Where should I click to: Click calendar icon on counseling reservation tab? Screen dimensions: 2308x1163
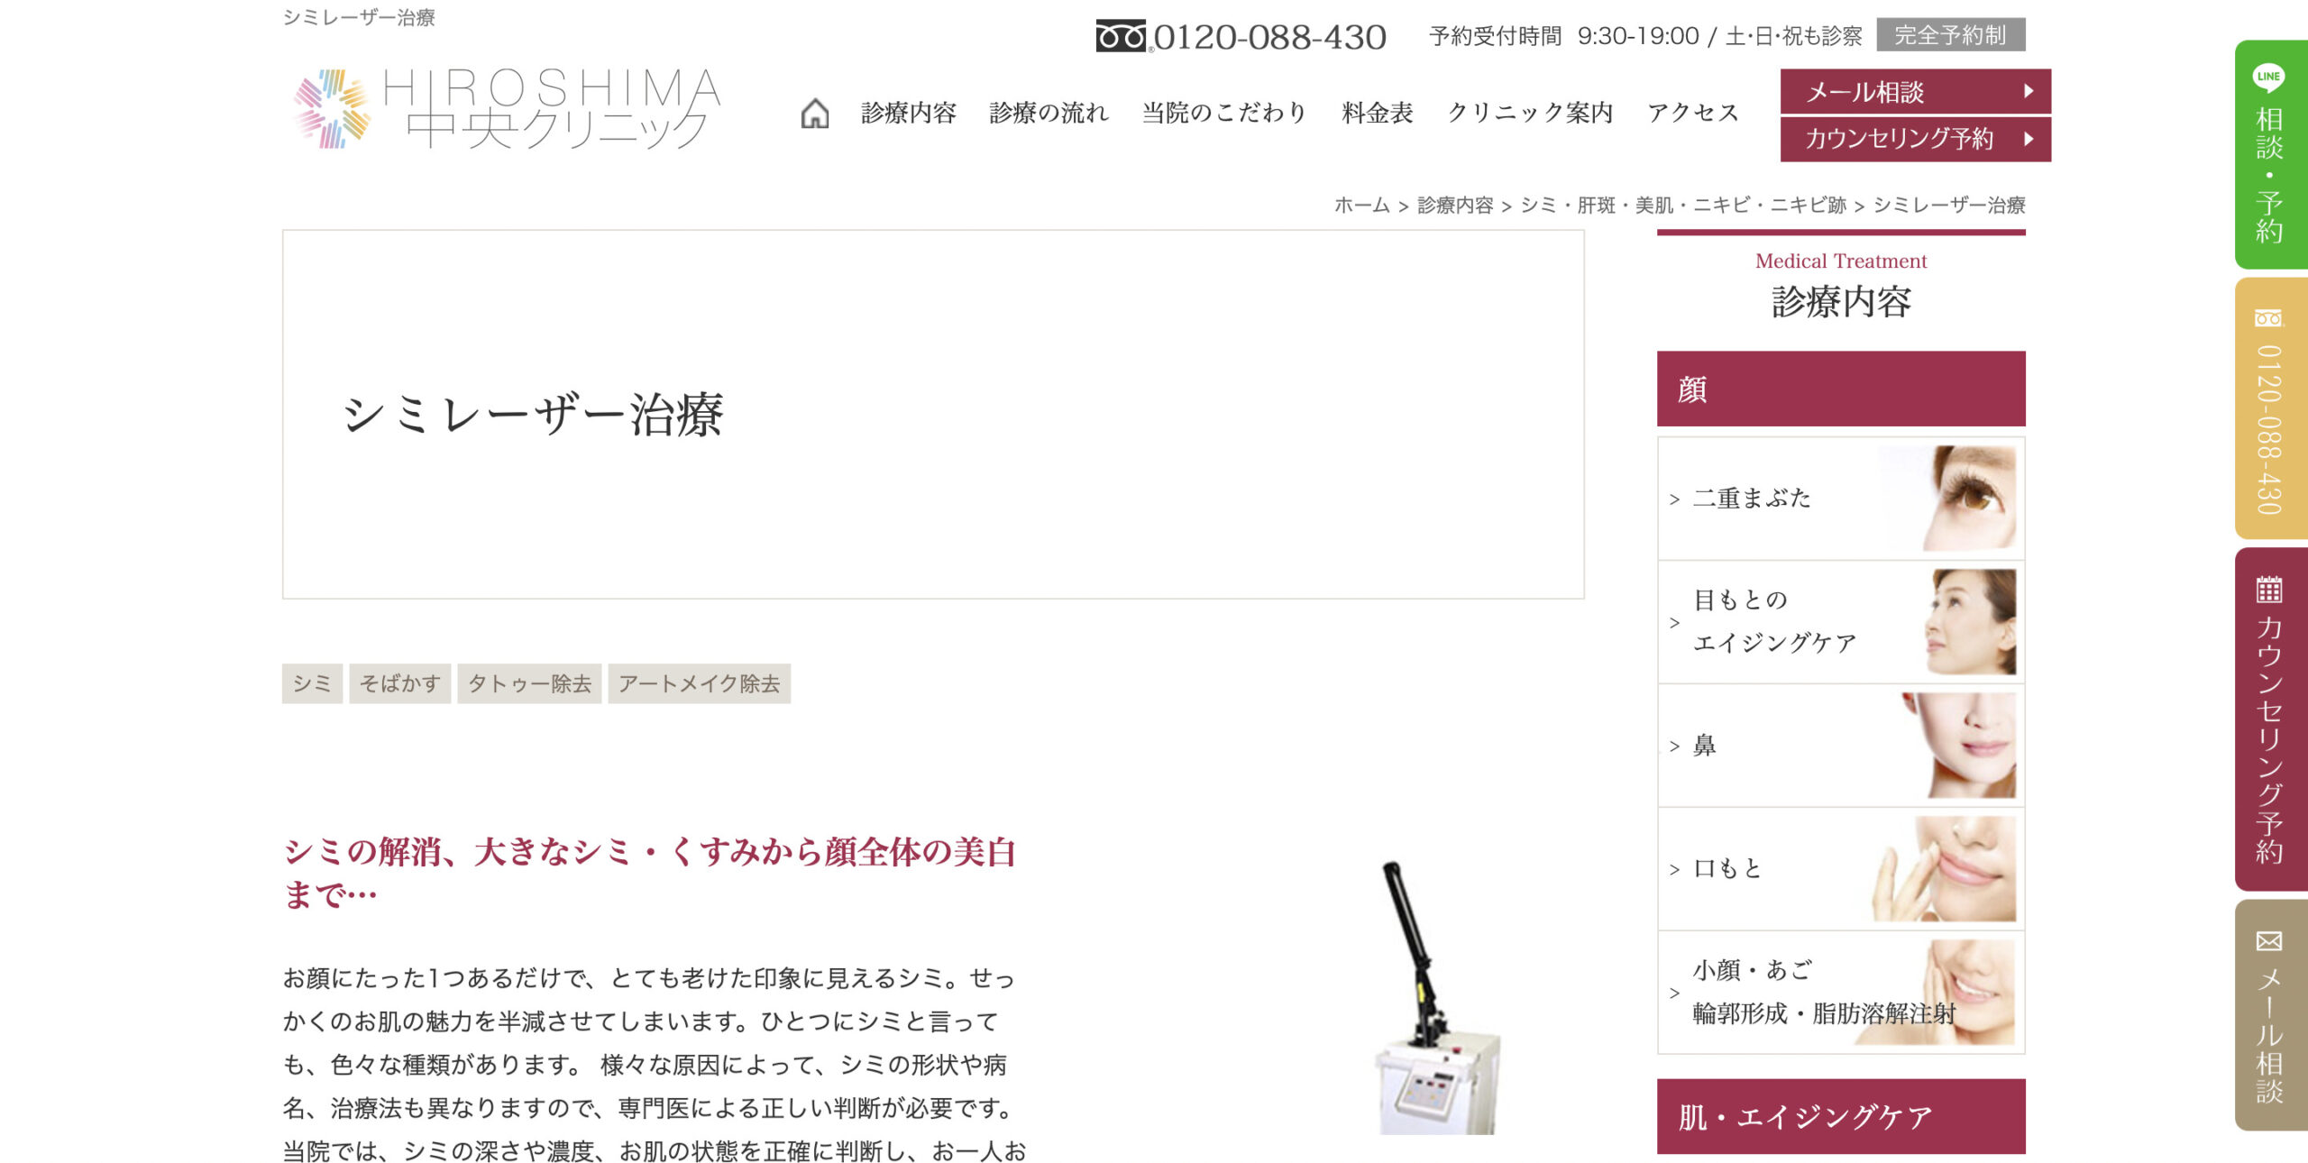click(2268, 589)
